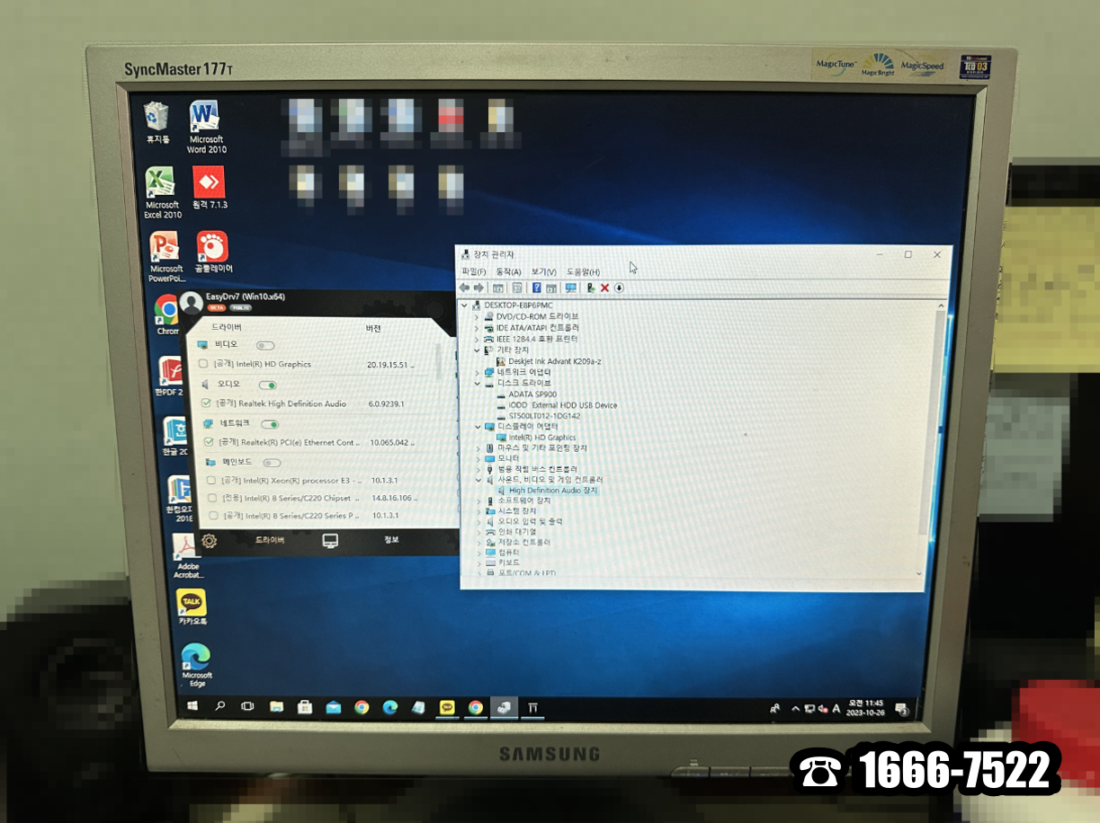1100x823 pixels.
Task: Uncheck the Realtek PCI(e) Ethernet Controller checkbox
Action: 209,442
